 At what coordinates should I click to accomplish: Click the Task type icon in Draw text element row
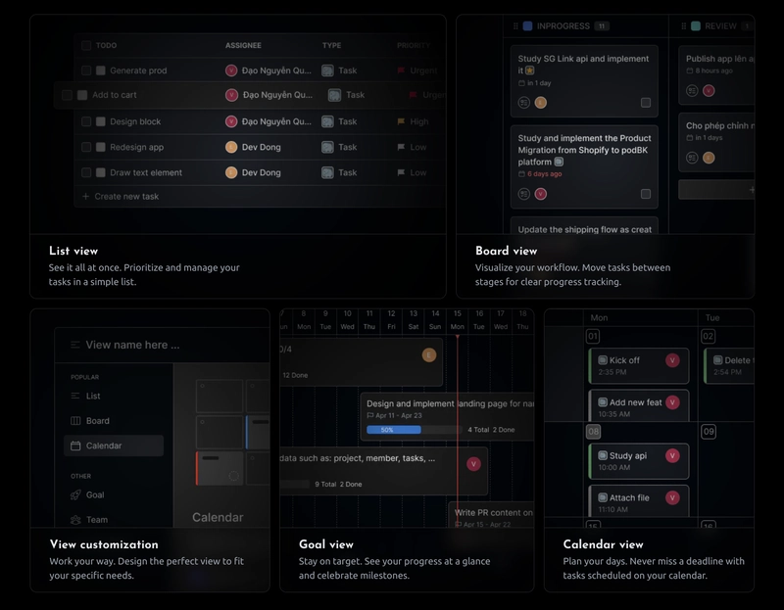click(327, 172)
